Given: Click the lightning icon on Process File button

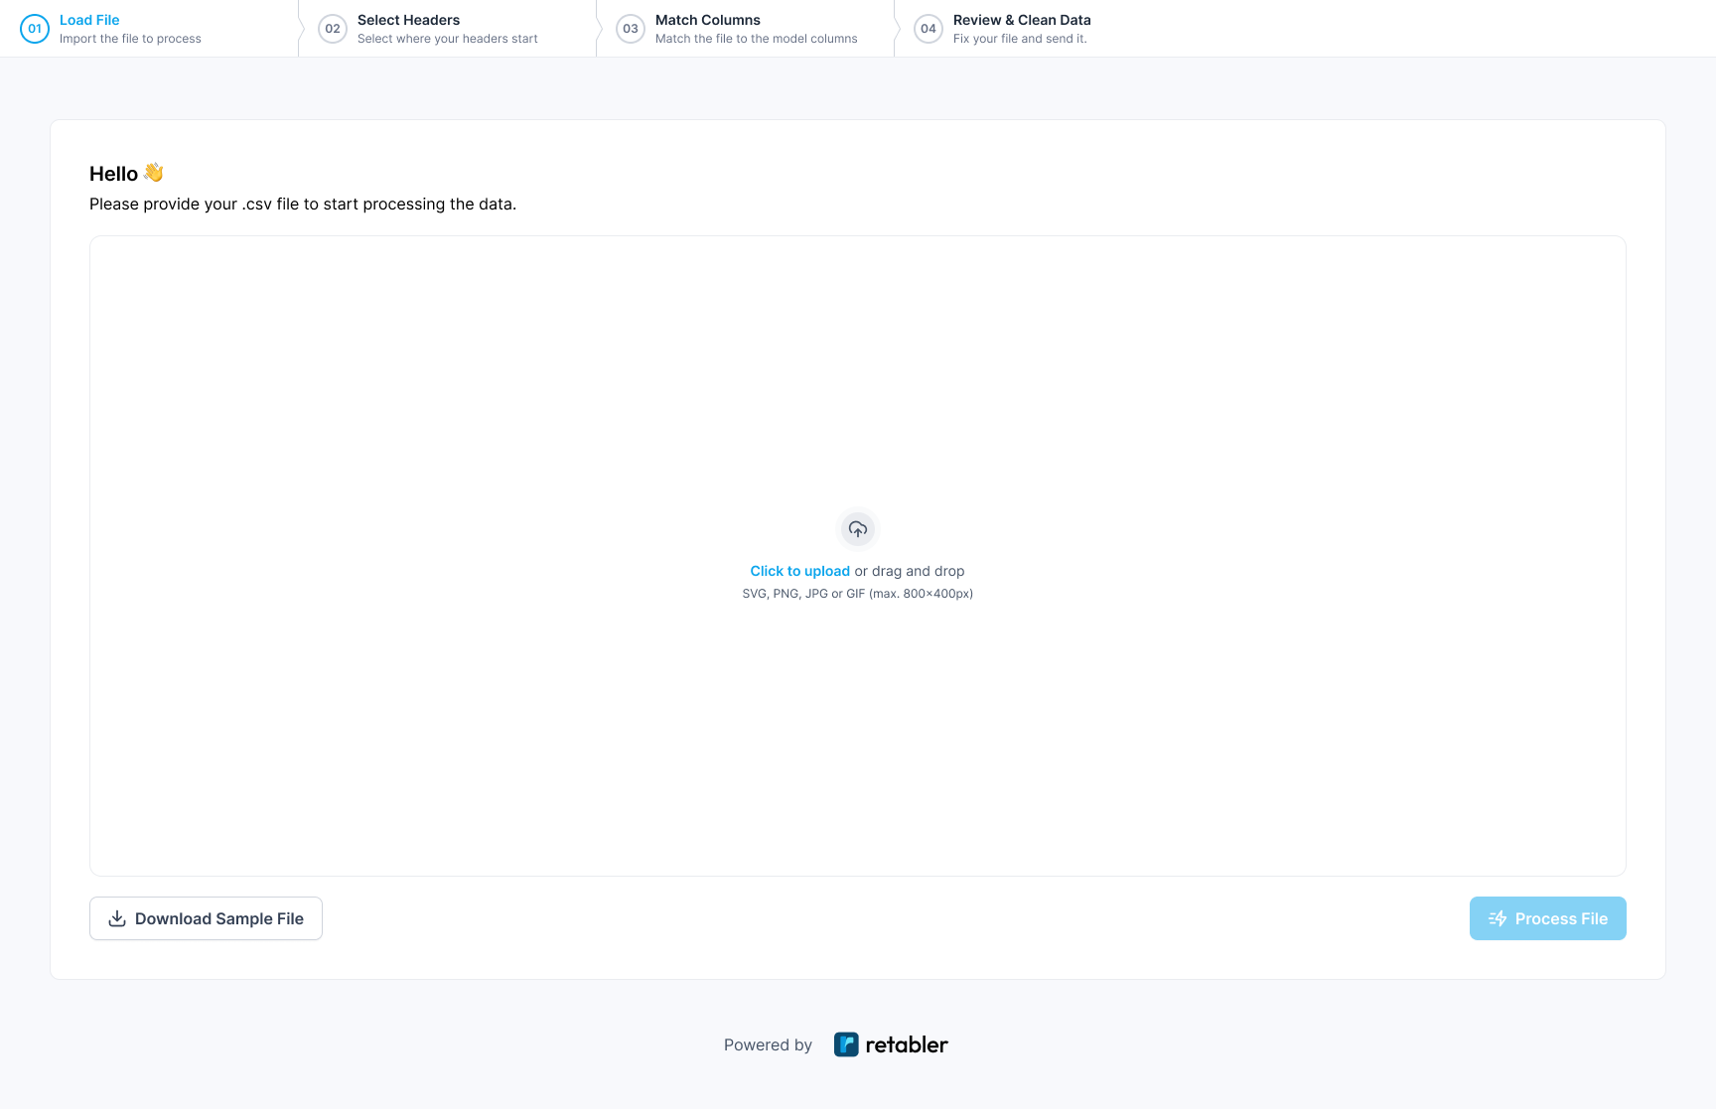Looking at the screenshot, I should [1498, 918].
